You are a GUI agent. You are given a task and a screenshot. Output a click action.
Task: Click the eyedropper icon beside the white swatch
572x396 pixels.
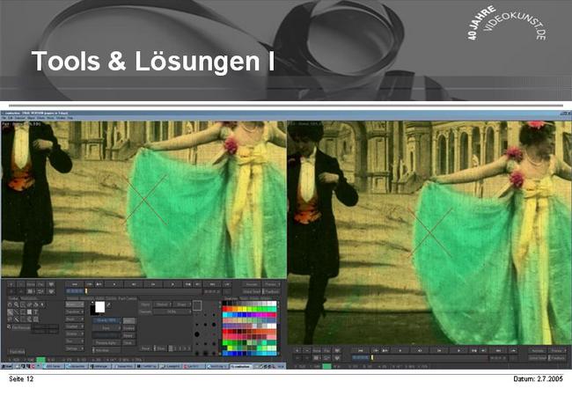(108, 304)
